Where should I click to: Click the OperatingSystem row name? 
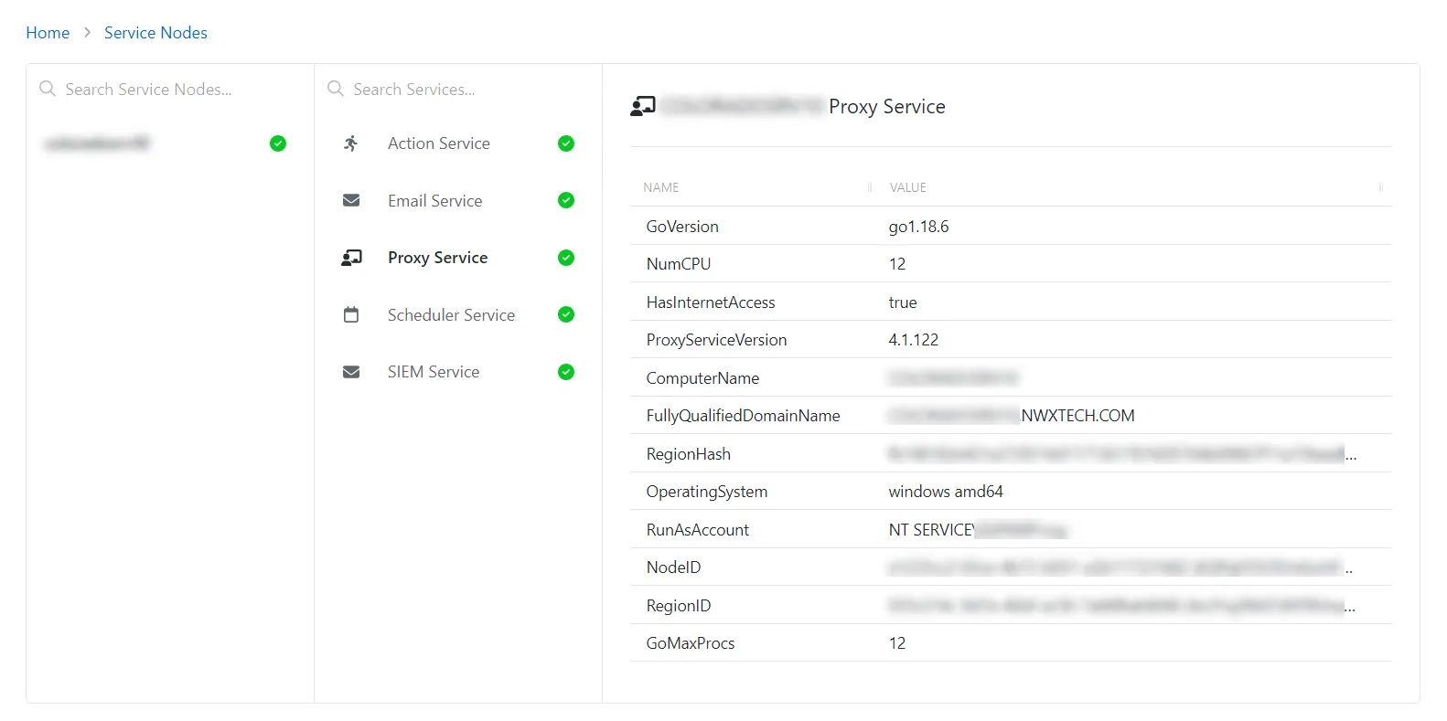click(707, 492)
